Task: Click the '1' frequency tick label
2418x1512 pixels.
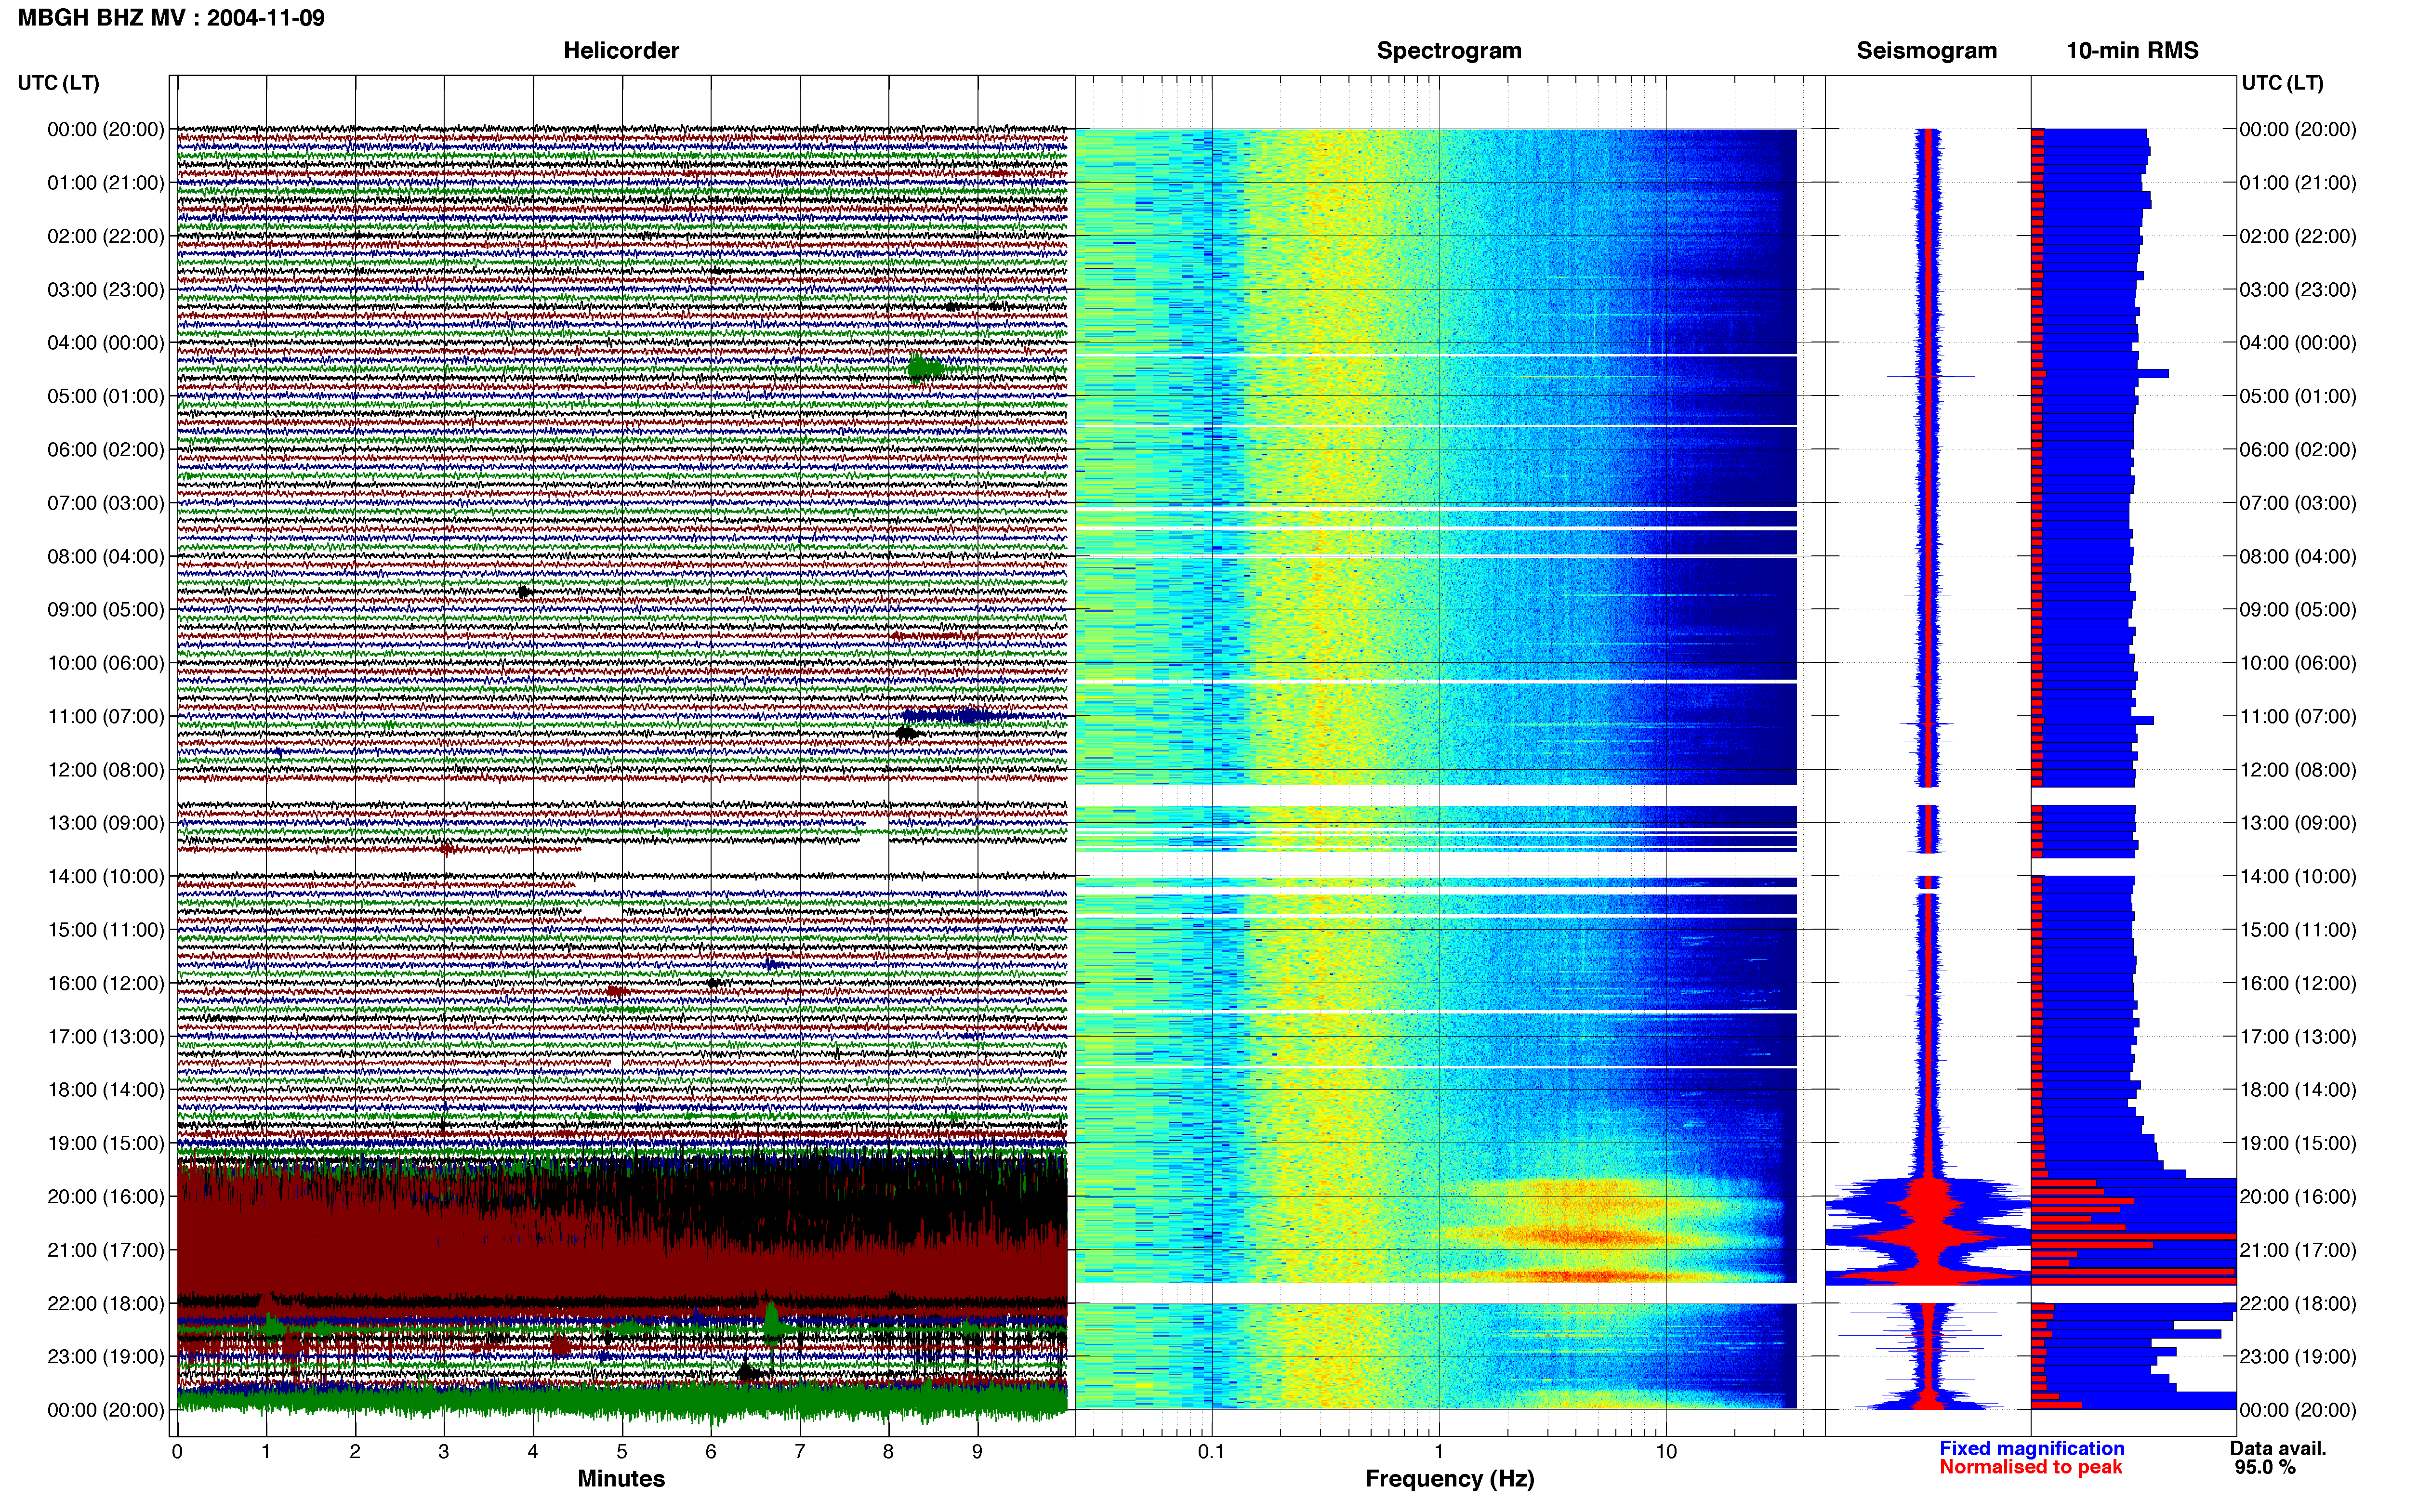Action: coord(1439,1451)
